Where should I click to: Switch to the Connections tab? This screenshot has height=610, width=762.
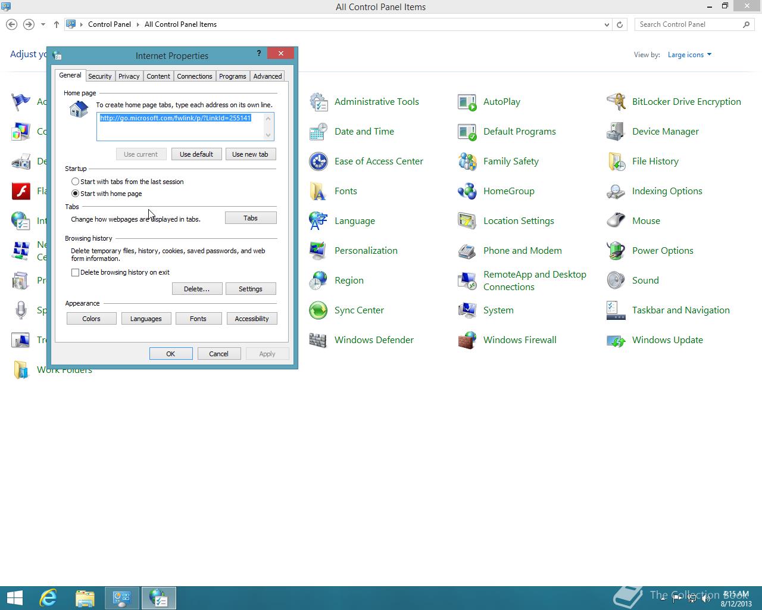coord(195,76)
